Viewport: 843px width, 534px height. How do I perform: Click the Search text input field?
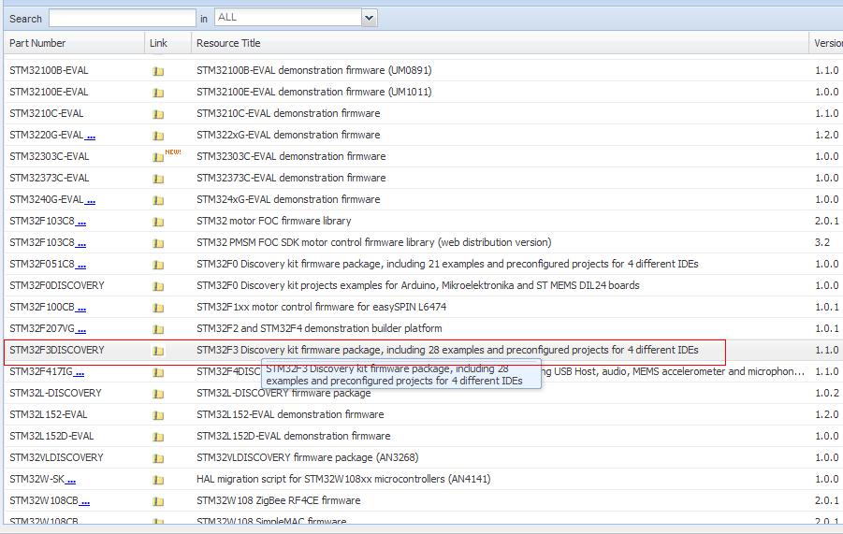[x=123, y=18]
